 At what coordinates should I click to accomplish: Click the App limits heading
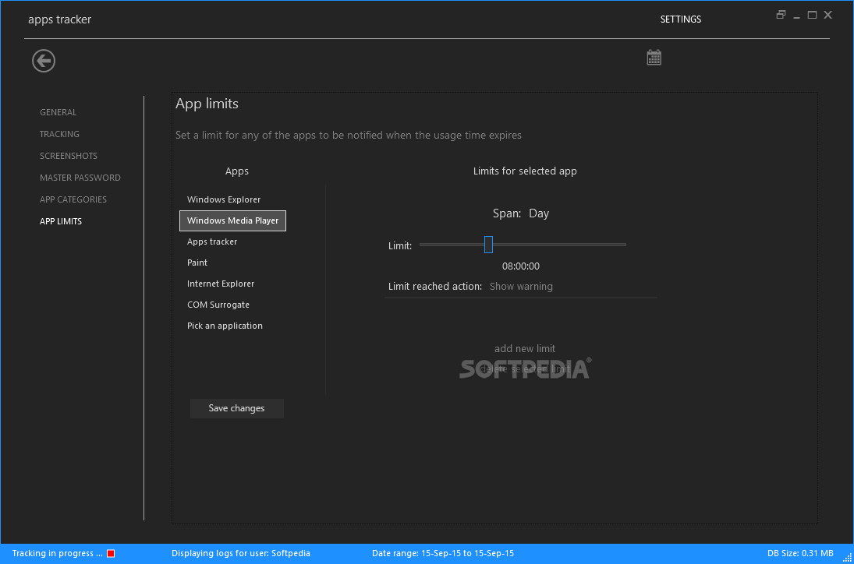point(207,104)
